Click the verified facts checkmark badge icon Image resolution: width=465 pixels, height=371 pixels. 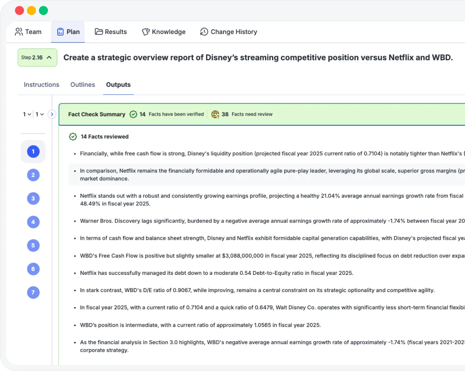click(133, 114)
